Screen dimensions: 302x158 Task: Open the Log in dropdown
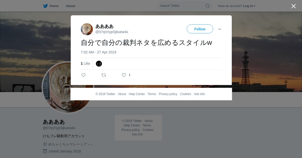[x=249, y=6]
